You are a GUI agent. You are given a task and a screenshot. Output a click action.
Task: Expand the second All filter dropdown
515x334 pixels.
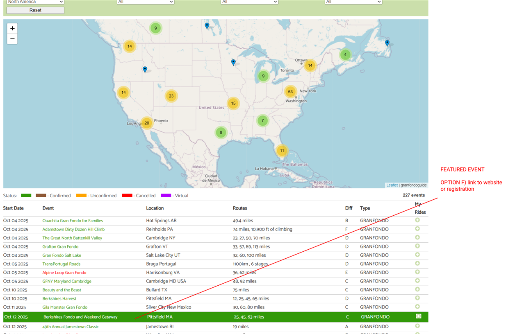[x=249, y=2]
